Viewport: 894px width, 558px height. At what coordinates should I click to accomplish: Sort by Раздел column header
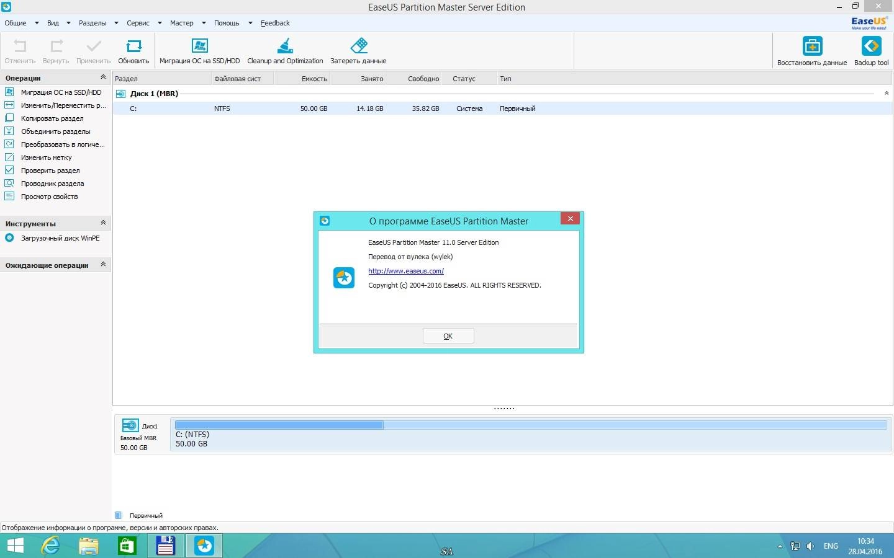pyautogui.click(x=161, y=79)
